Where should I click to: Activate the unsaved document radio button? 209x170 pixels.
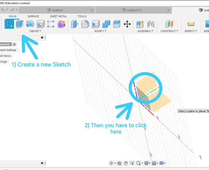(x=14, y=44)
